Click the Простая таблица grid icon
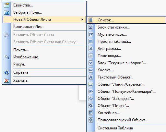Image resolution: width=166 pixels, height=132 pixels. 91,42
